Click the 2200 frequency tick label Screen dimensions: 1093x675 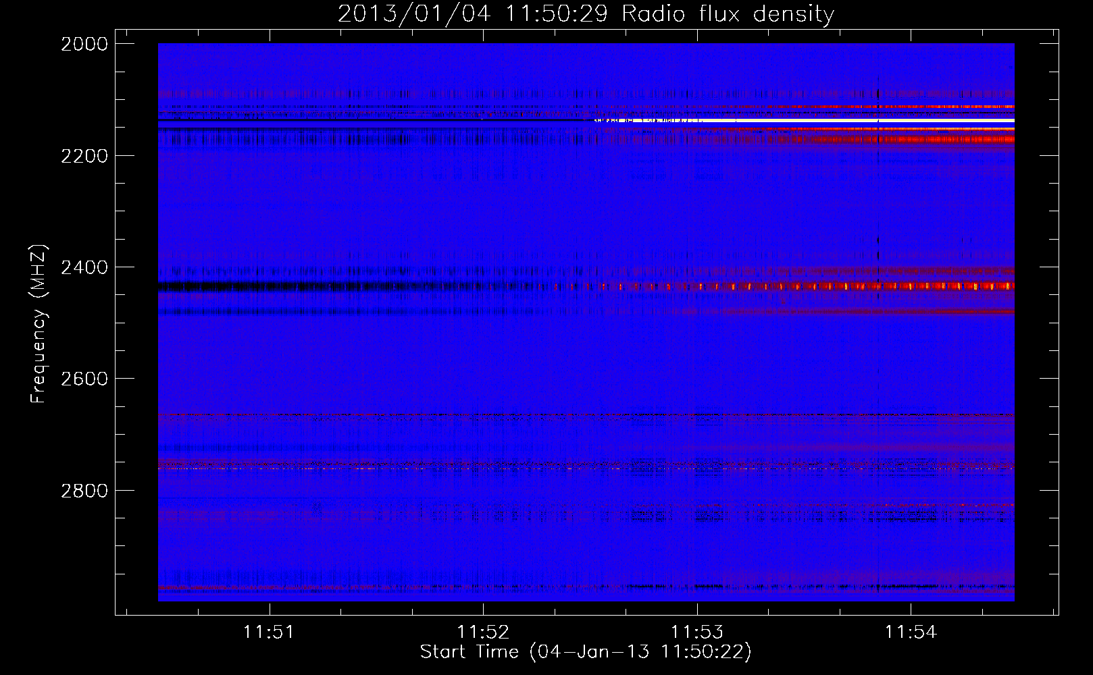[x=84, y=156]
